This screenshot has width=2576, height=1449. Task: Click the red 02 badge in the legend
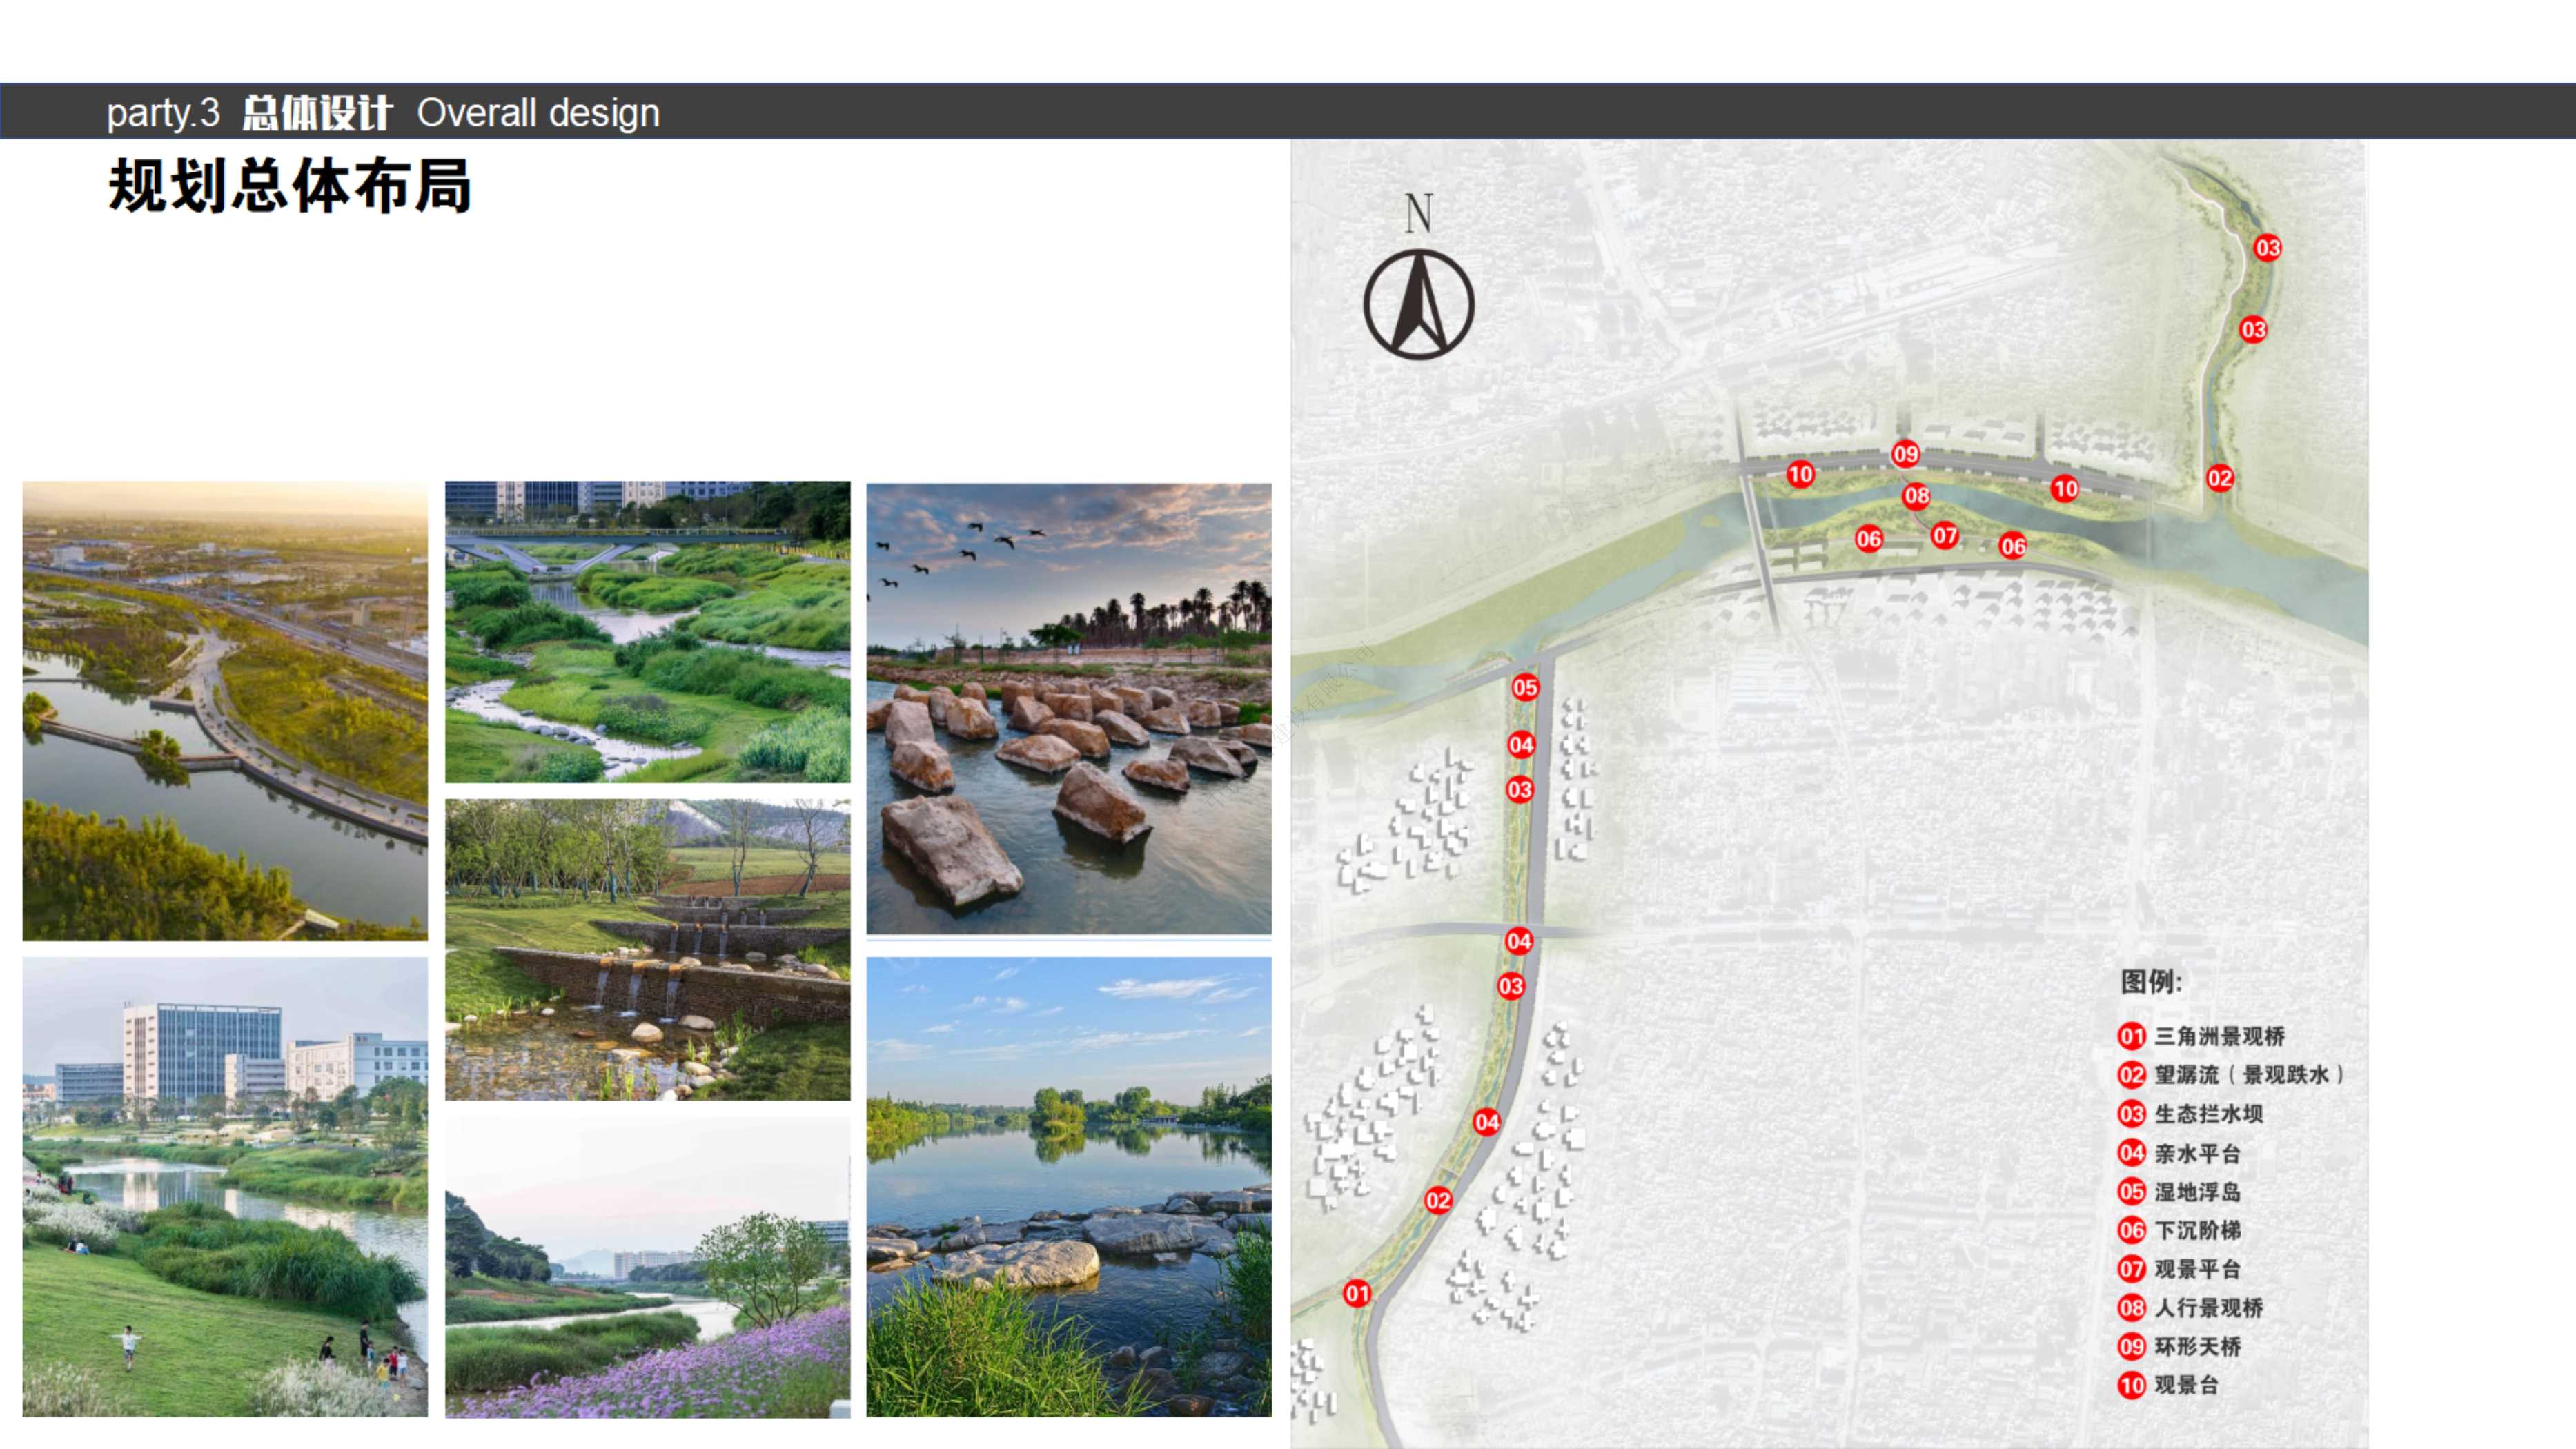click(2131, 1075)
